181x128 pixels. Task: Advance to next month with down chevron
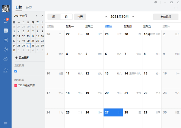[x=133, y=17]
